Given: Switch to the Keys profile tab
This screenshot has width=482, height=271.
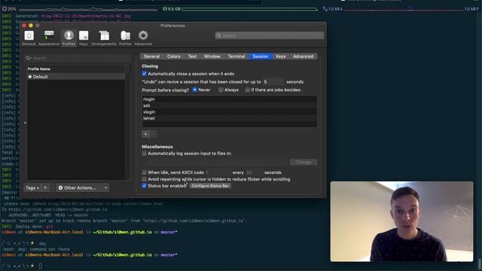Looking at the screenshot, I should [281, 56].
